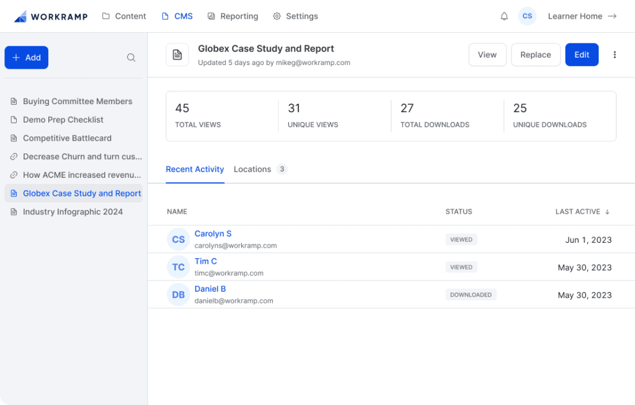Click danielb@workramp.com email

(x=234, y=300)
